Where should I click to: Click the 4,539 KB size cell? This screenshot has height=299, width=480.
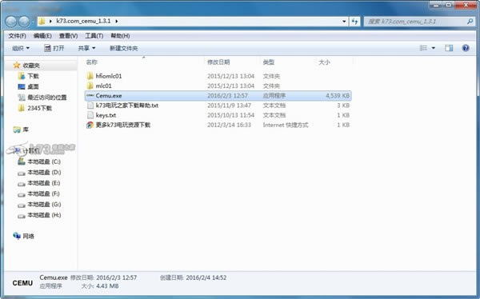338,95
